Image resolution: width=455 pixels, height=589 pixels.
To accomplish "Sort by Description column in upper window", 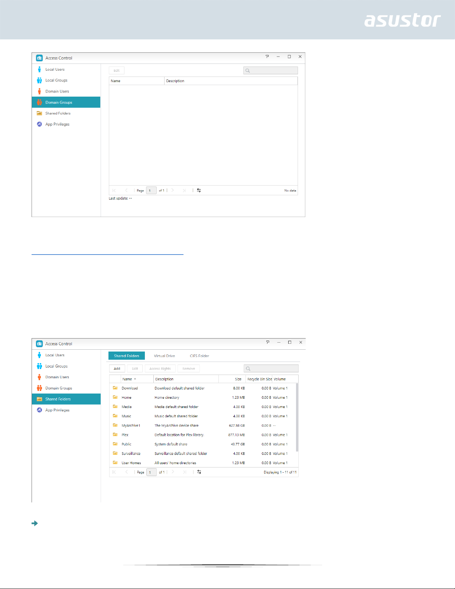I will click(231, 81).
